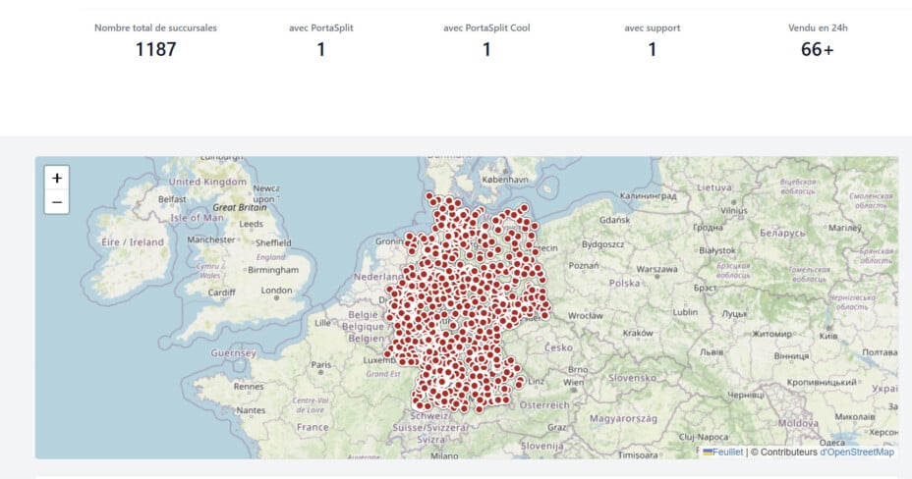Click Lille on the map
Image resolution: width=912 pixels, height=479 pixels.
[x=322, y=323]
